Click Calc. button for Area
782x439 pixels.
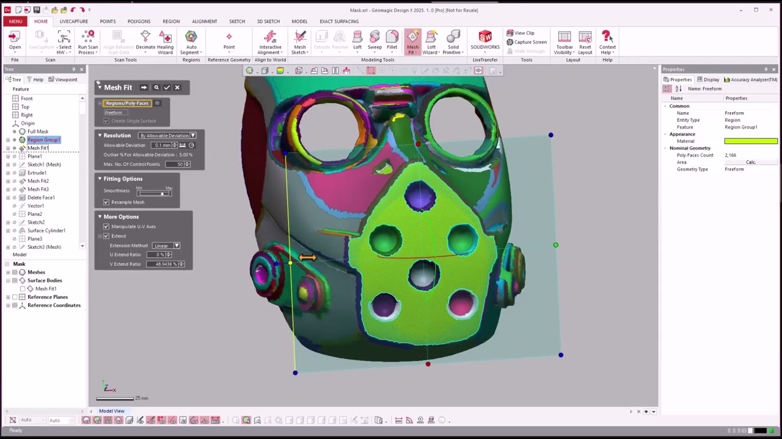[751, 162]
